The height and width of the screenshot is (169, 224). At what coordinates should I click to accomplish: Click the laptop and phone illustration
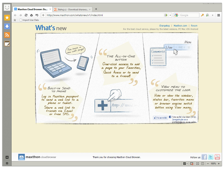click(64, 62)
